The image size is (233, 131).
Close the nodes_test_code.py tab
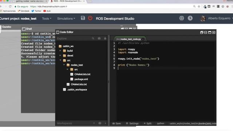[x=143, y=39]
